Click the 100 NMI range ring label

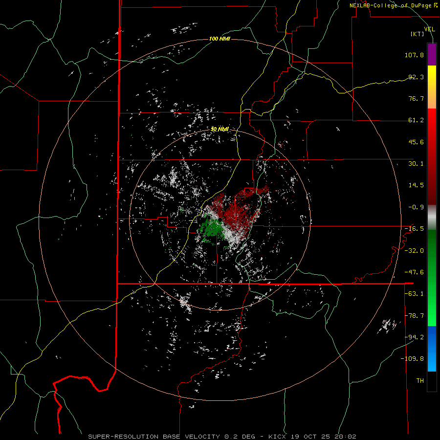coord(220,39)
